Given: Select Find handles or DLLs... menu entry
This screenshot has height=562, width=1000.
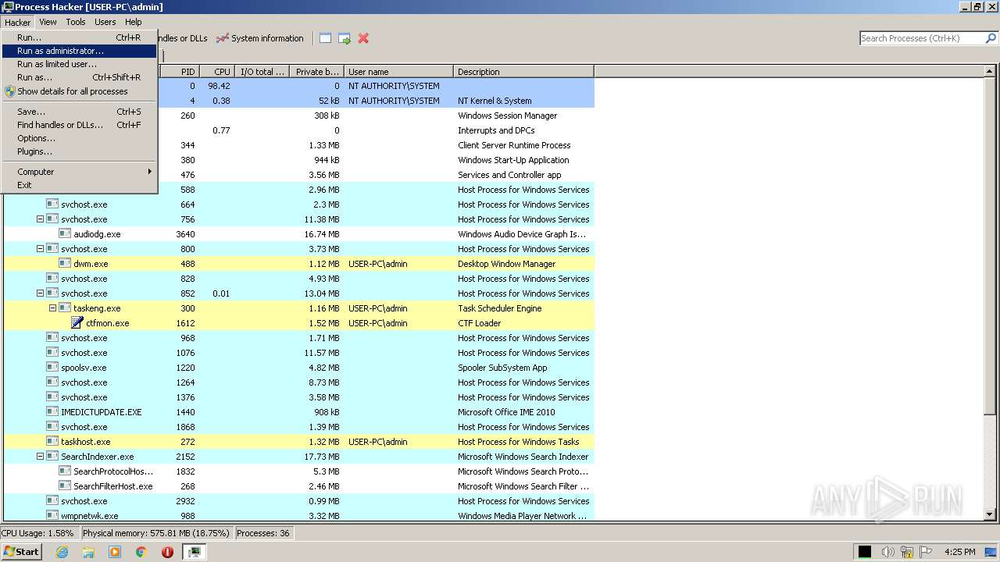Looking at the screenshot, I should [79, 125].
